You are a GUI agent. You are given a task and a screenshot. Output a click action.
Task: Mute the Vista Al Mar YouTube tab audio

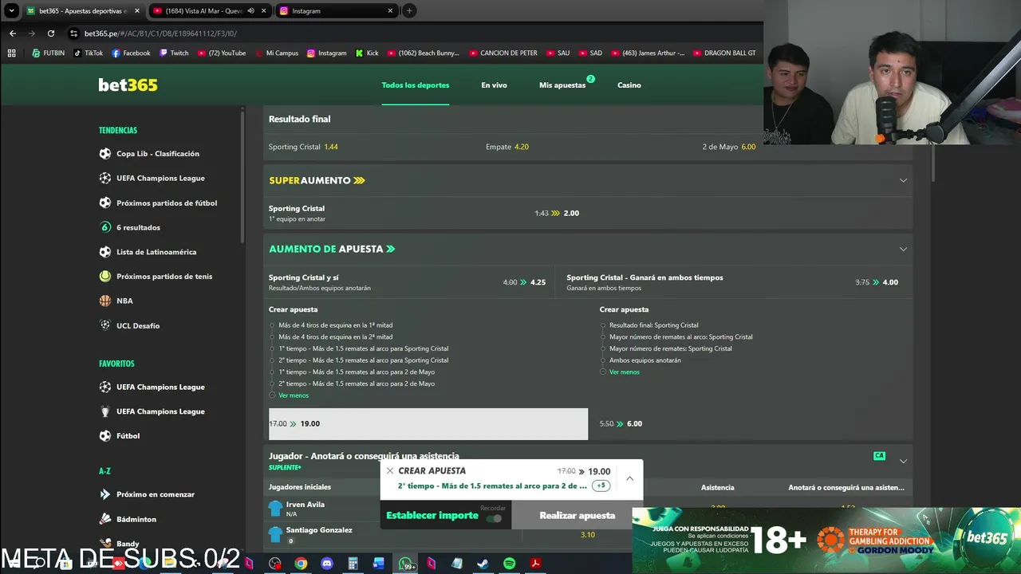tap(251, 11)
